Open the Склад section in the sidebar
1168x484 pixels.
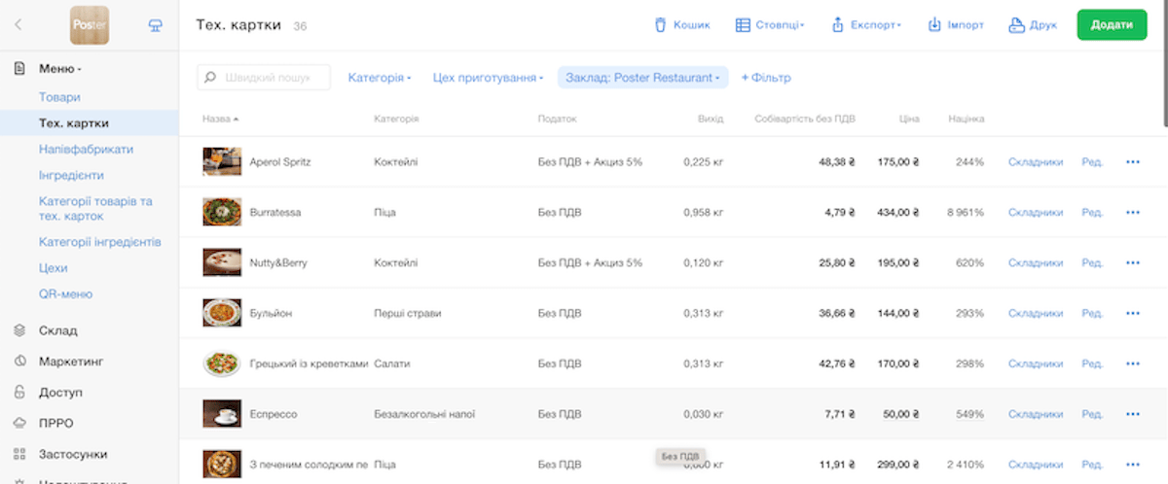point(58,330)
